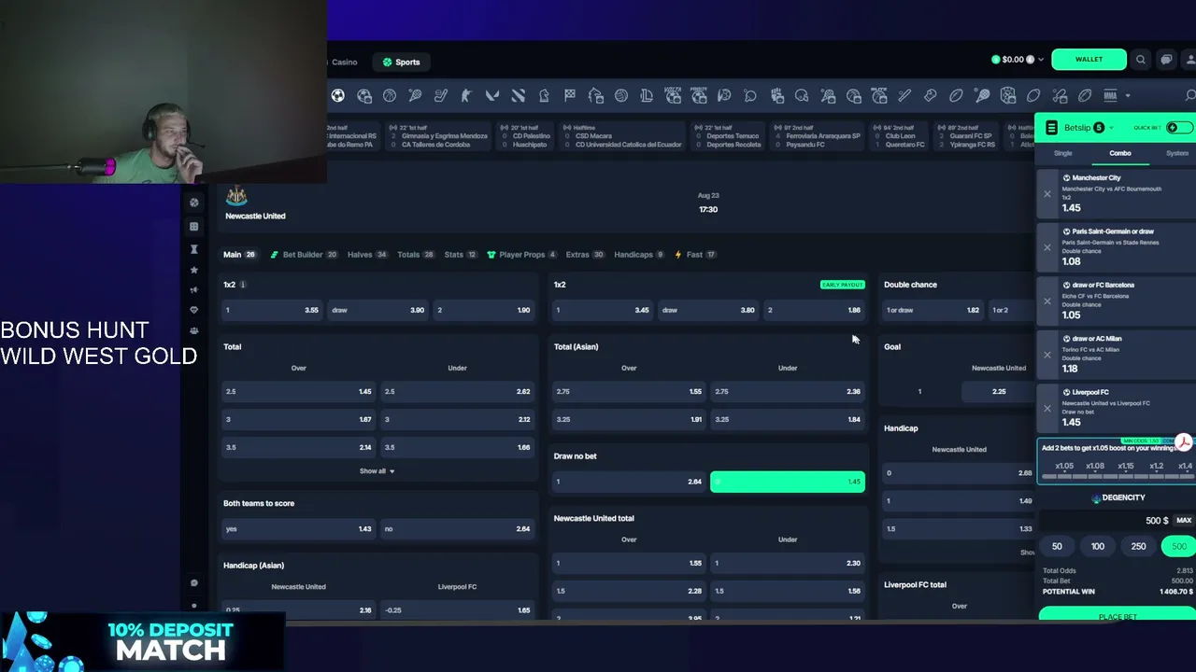
Task: Open the Handicaps markets tab
Action: 639,255
